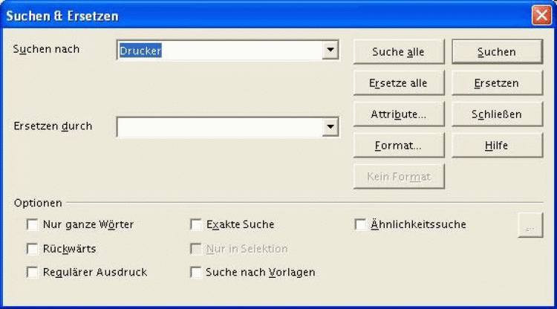
Task: Open Hilfe for this dialog
Action: coord(497,146)
